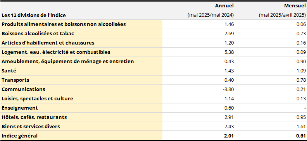Screen dimensions: 307x141
Task: Select the Annuel column header
Action: click(224, 6)
